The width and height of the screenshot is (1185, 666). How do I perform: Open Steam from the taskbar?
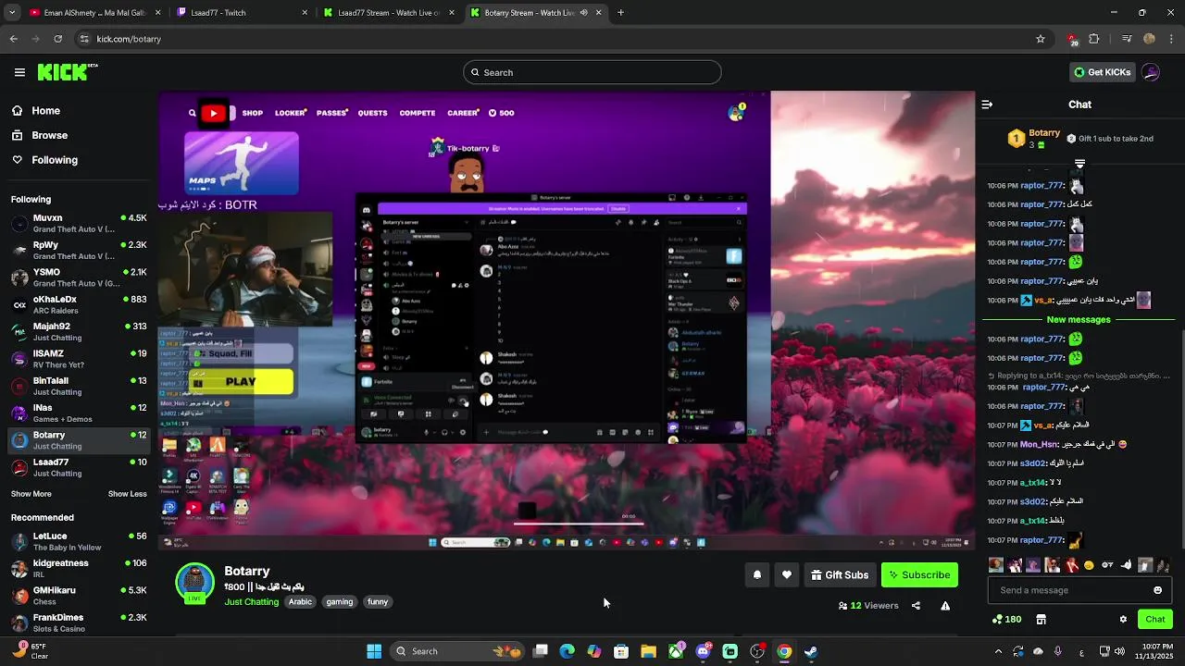click(811, 651)
